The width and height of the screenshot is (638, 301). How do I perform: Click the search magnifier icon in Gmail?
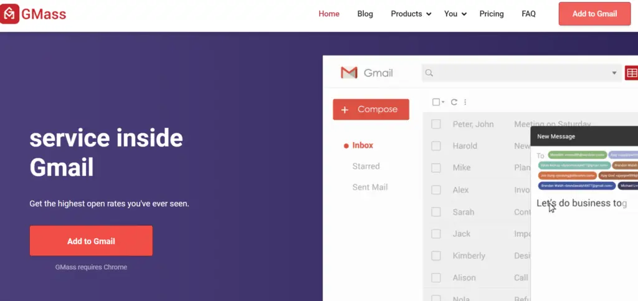click(x=429, y=73)
